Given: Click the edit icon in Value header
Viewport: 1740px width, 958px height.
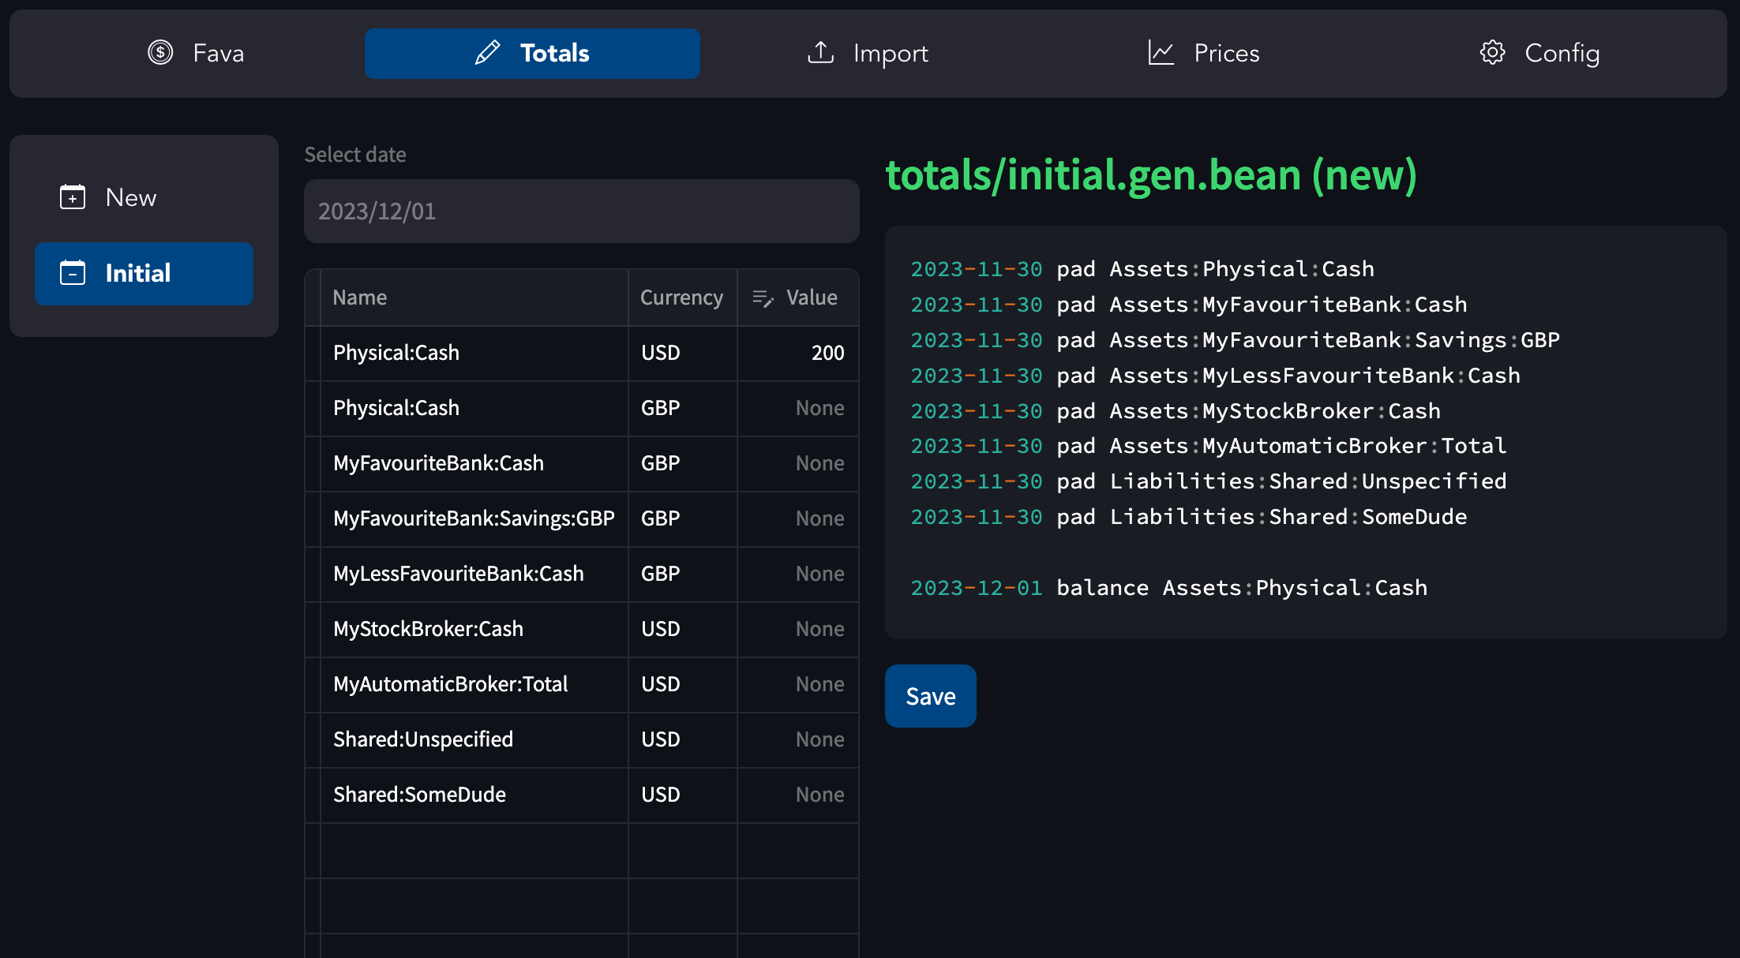Looking at the screenshot, I should coord(763,298).
